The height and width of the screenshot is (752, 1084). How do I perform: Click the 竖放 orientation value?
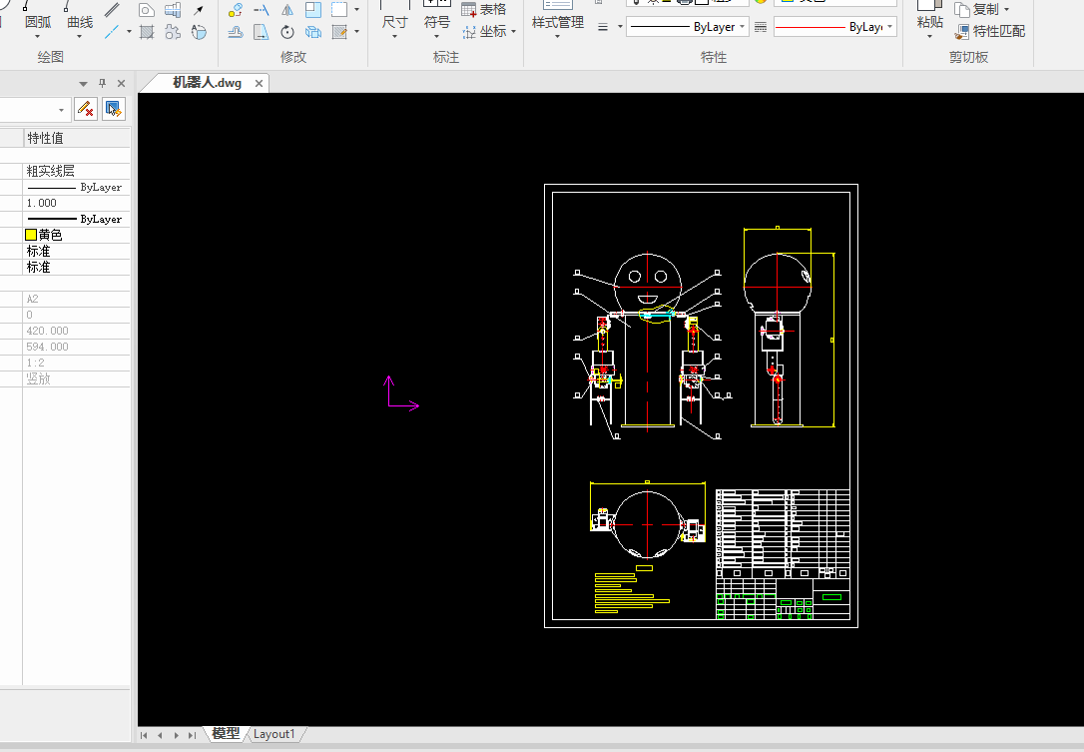pyautogui.click(x=76, y=378)
